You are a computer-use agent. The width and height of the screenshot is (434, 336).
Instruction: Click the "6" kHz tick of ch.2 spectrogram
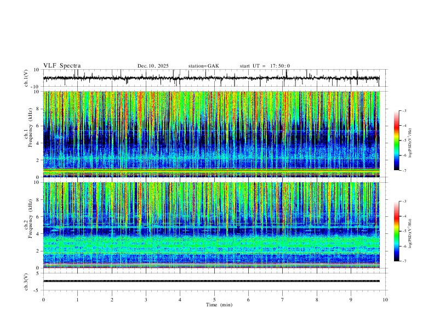coord(38,216)
